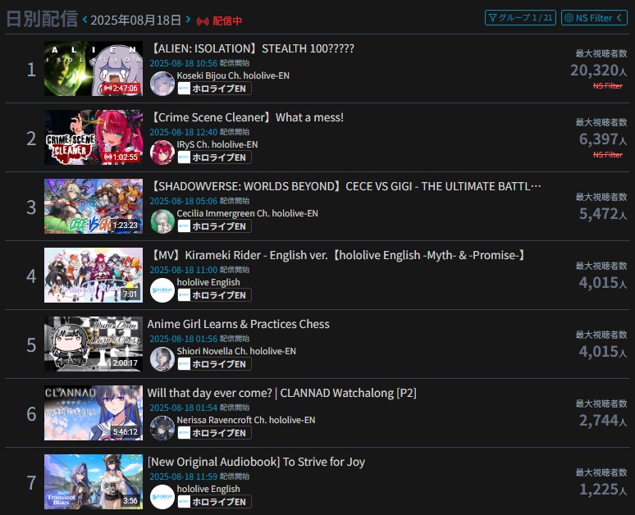This screenshot has width=635, height=515.
Task: Click hololive English avatar on Audiobook row
Action: [162, 496]
